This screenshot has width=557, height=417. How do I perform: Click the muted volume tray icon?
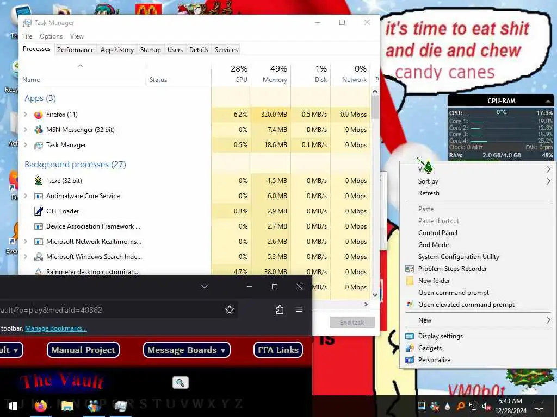[x=486, y=406]
